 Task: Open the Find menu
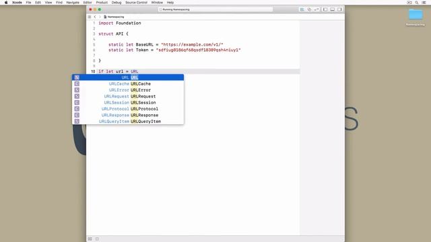[x=59, y=3]
